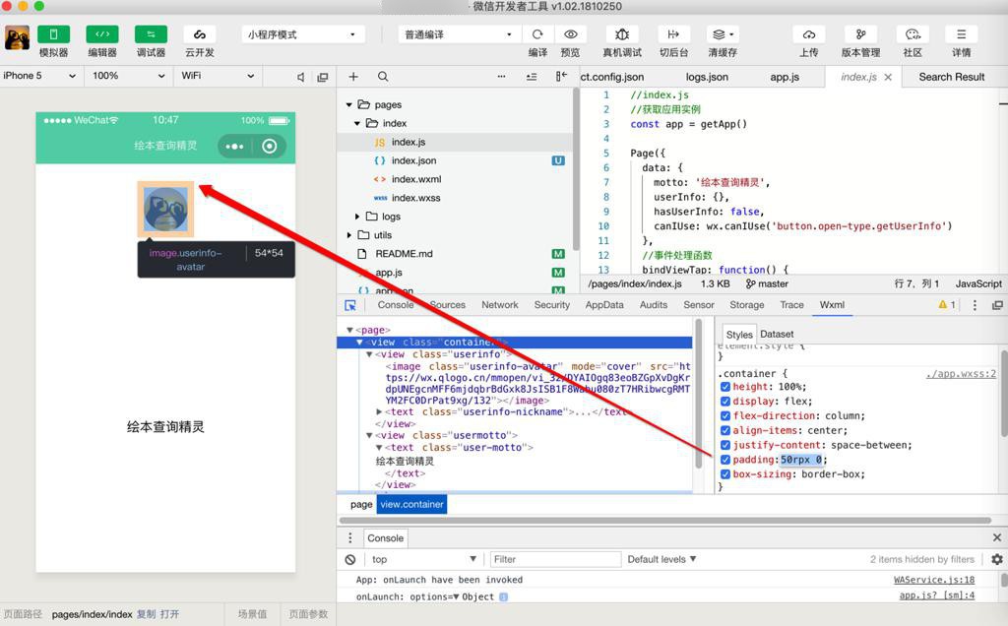Open the app.js editor tab
This screenshot has width=1008, height=626.
coord(785,77)
